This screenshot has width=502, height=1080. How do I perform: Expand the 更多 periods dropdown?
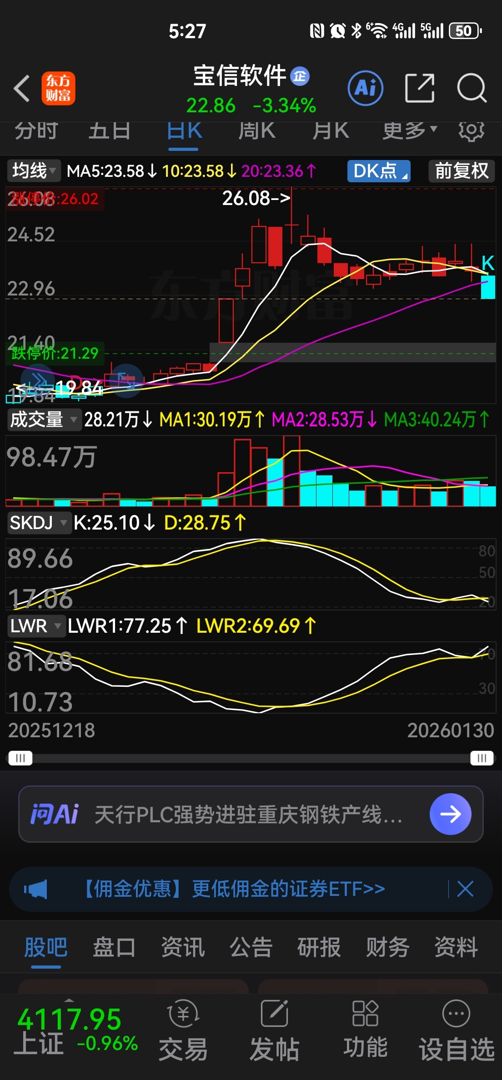click(410, 131)
